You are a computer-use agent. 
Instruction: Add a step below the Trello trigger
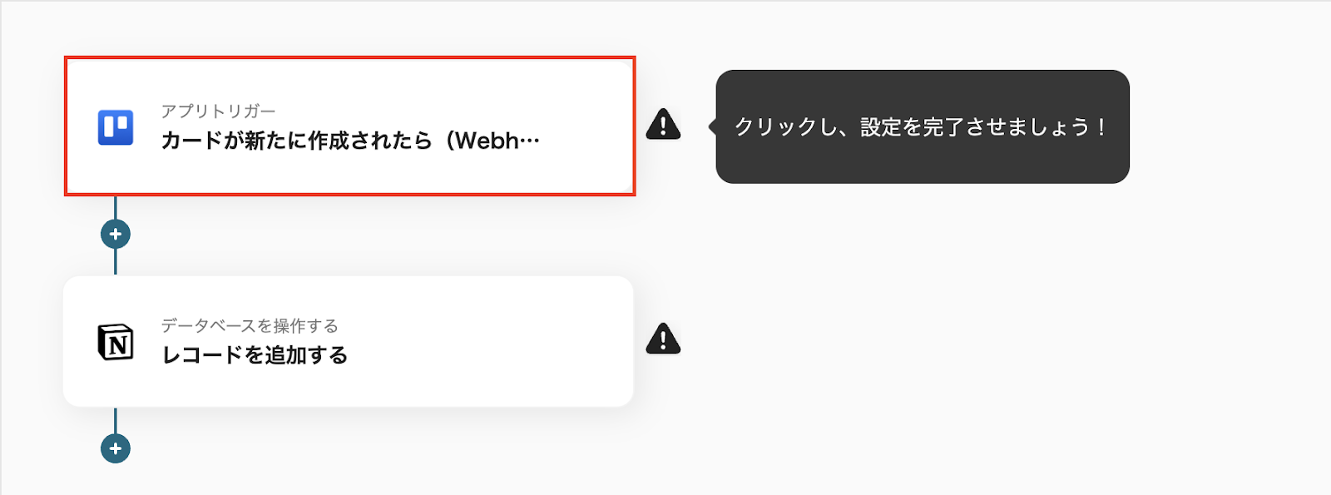[116, 234]
